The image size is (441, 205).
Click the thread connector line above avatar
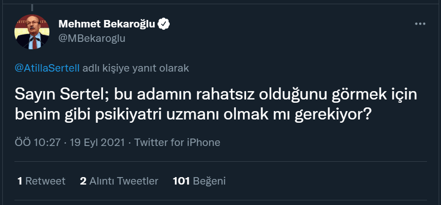tap(33, 6)
